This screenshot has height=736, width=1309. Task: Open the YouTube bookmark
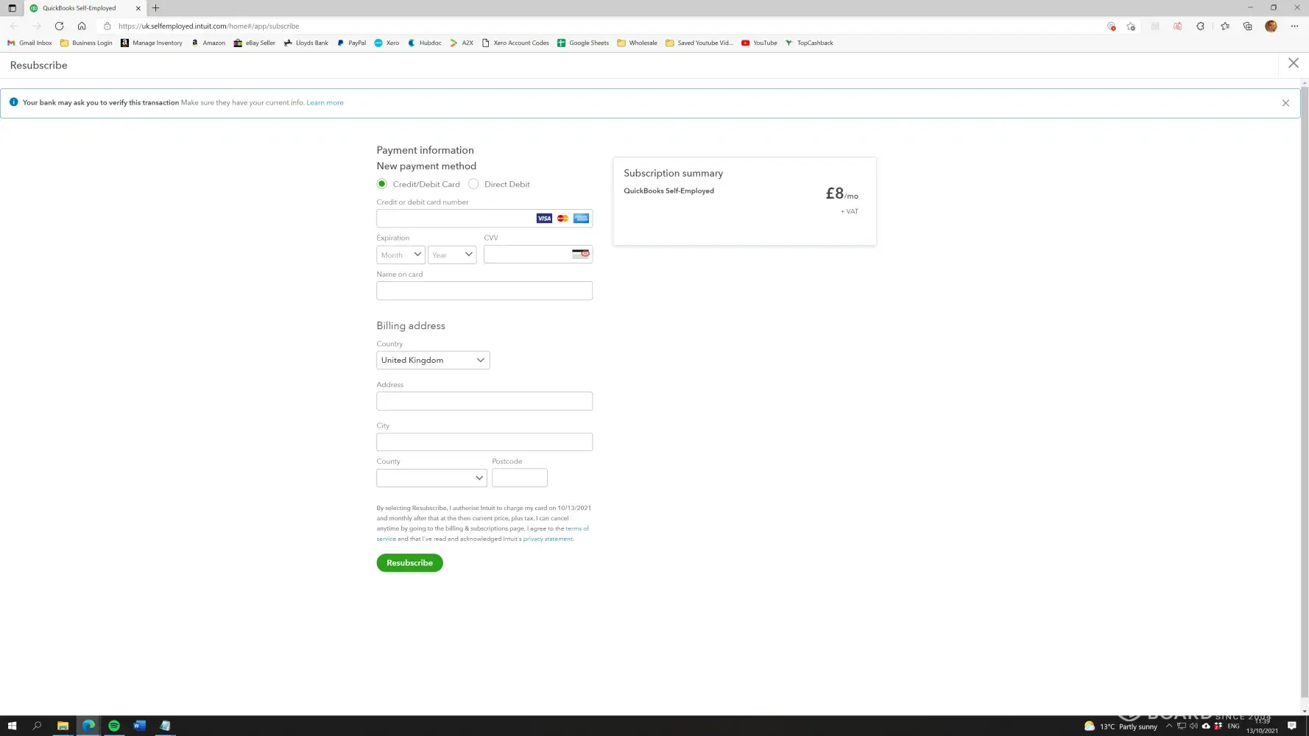[759, 43]
